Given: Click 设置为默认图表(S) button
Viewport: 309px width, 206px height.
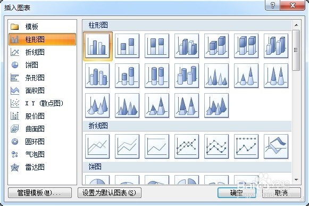Looking at the screenshot, I should 110,193.
